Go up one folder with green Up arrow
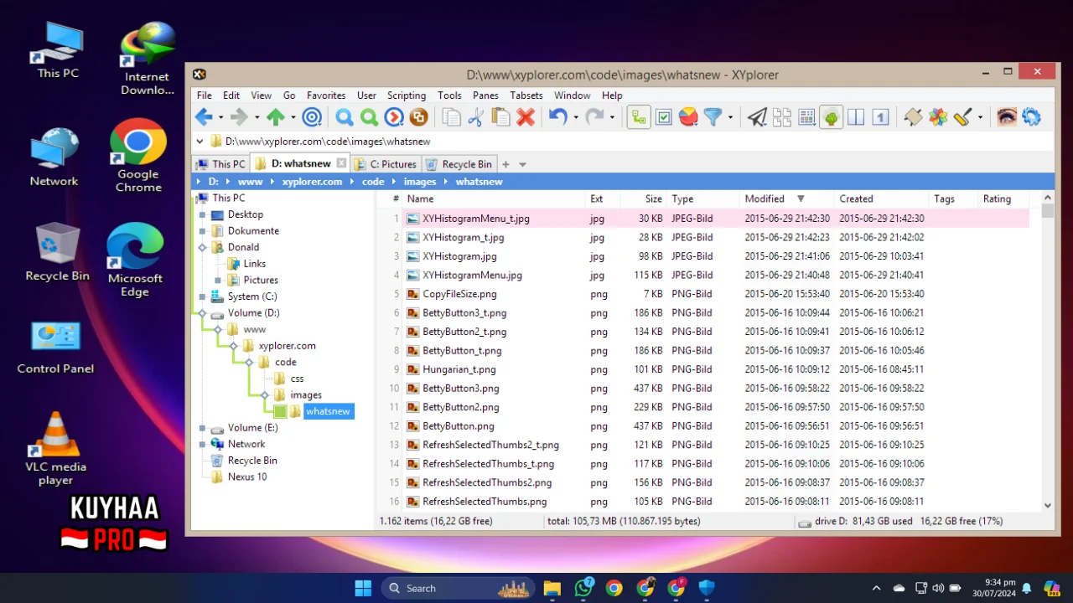Screen dimensions: 1073x603 tap(276, 117)
